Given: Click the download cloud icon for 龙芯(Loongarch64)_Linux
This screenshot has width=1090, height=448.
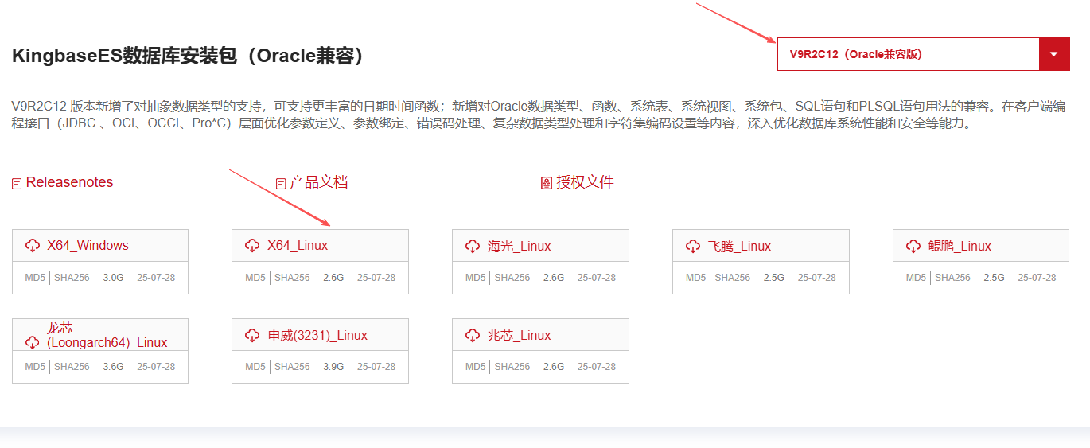Looking at the screenshot, I should (x=33, y=342).
